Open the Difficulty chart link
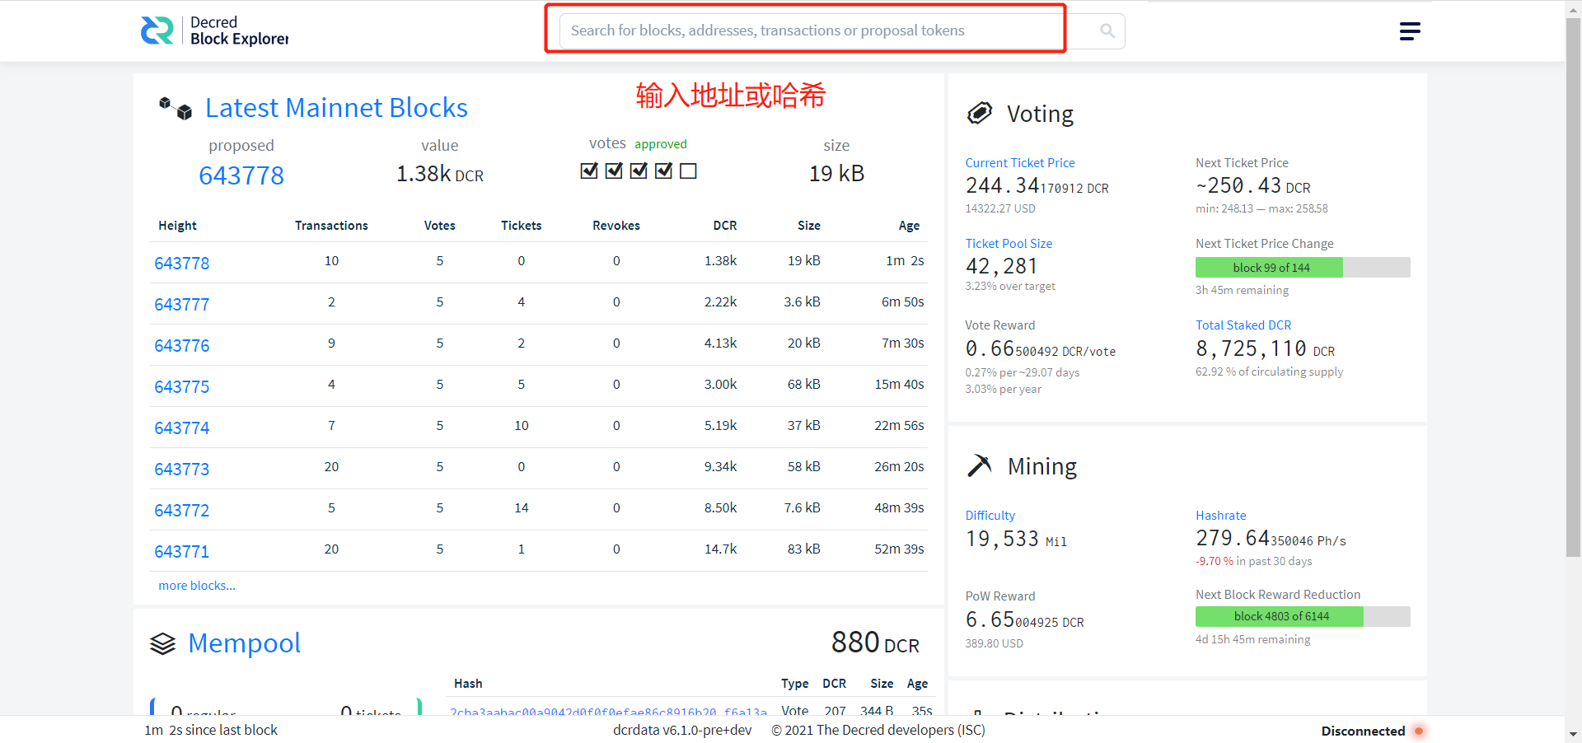The image size is (1582, 743). pyautogui.click(x=990, y=516)
